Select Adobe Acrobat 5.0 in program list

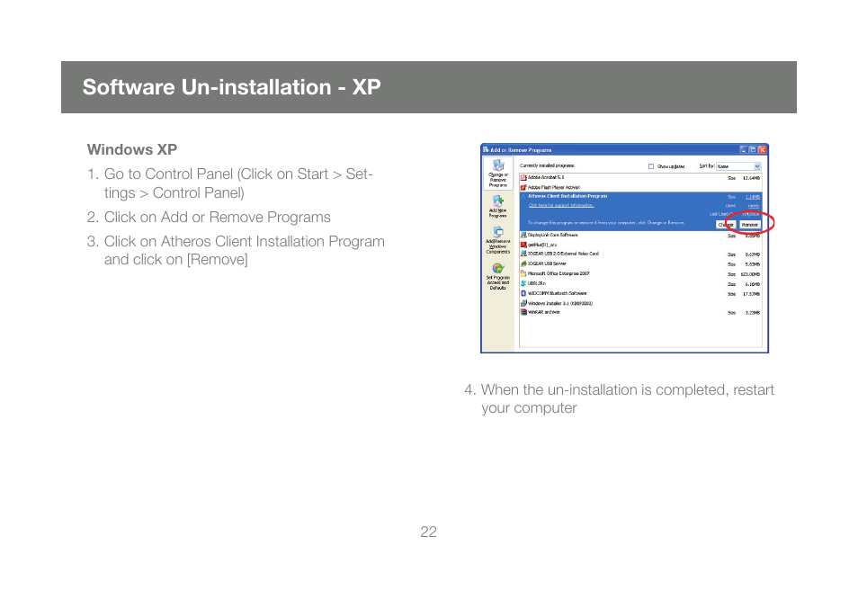tap(640, 178)
